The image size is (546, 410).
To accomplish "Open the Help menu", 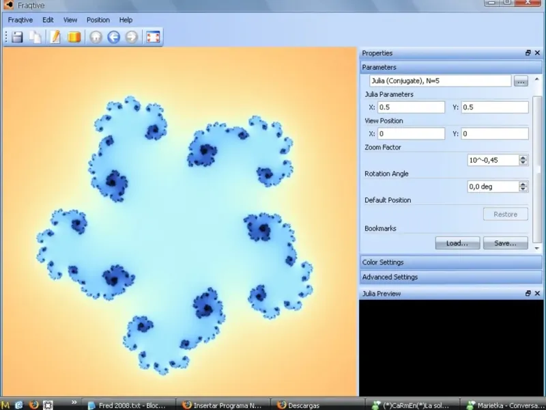I will pos(126,20).
